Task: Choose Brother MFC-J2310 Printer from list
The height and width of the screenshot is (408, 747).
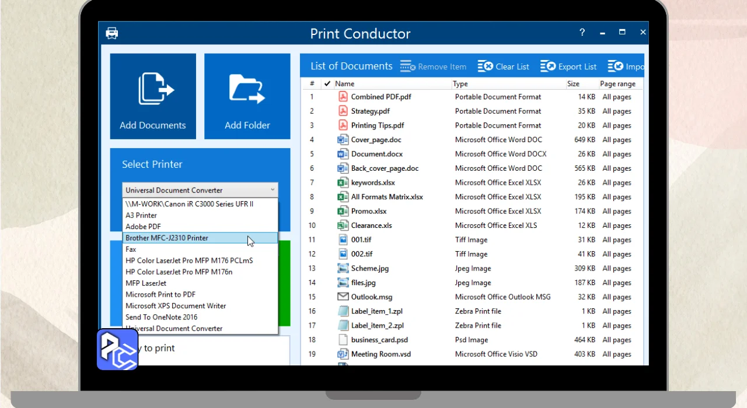Action: pos(167,238)
